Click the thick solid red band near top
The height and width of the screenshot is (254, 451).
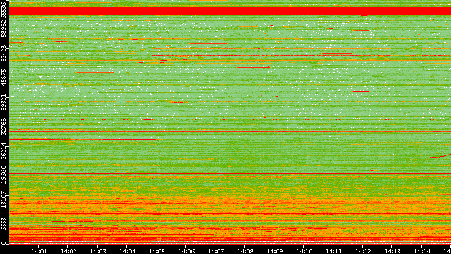pos(230,10)
